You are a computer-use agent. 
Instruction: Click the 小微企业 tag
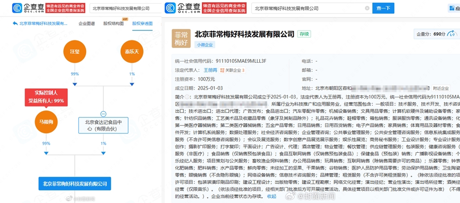coord(205,45)
